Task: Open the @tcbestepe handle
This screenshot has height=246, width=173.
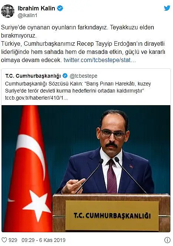Action: click(83, 76)
